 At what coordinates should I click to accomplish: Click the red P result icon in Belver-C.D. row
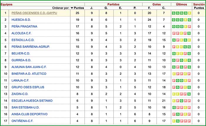pos(185,53)
